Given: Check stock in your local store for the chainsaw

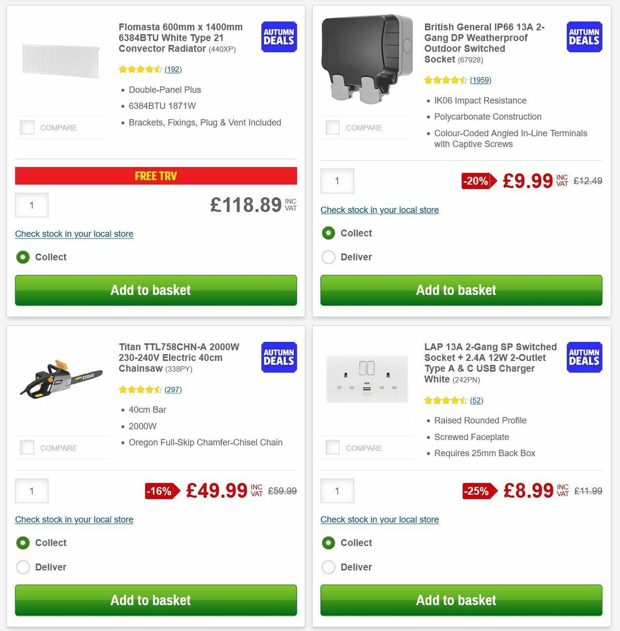Looking at the screenshot, I should (x=74, y=519).
